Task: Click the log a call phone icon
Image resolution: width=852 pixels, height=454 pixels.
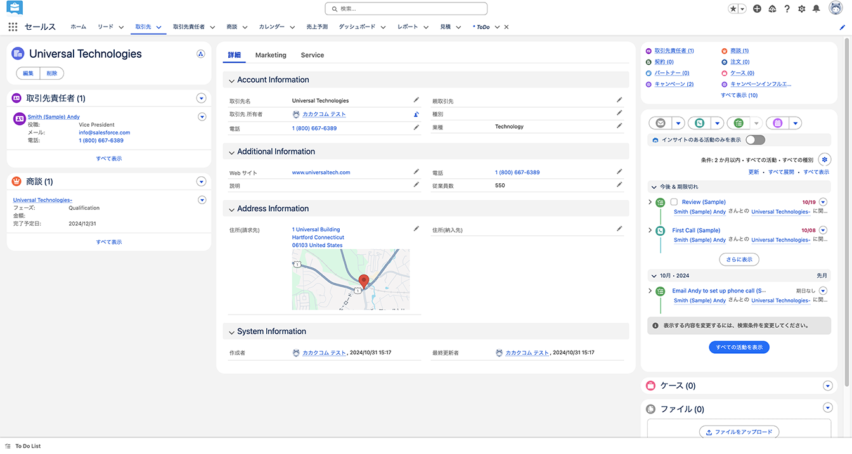Action: 699,123
